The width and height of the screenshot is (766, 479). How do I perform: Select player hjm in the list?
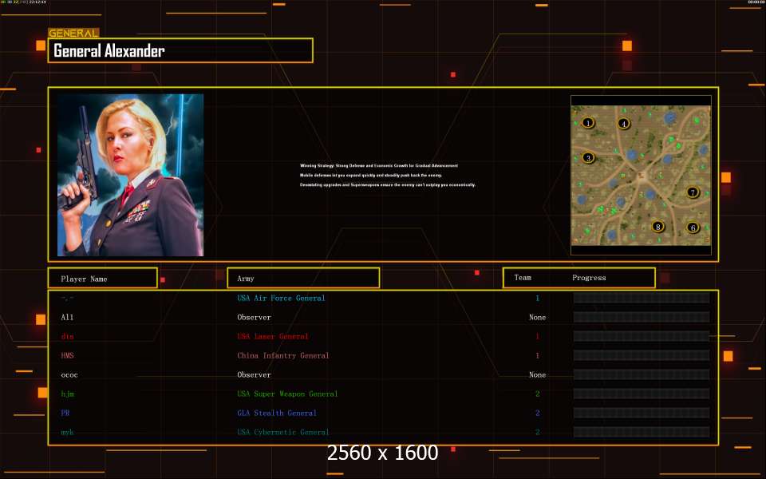pyautogui.click(x=67, y=394)
